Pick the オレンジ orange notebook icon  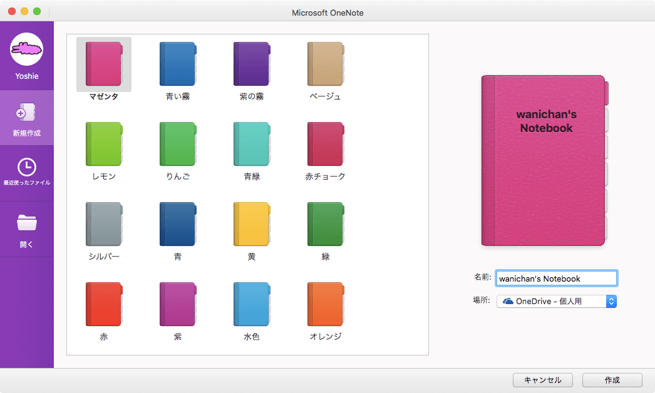click(x=326, y=305)
